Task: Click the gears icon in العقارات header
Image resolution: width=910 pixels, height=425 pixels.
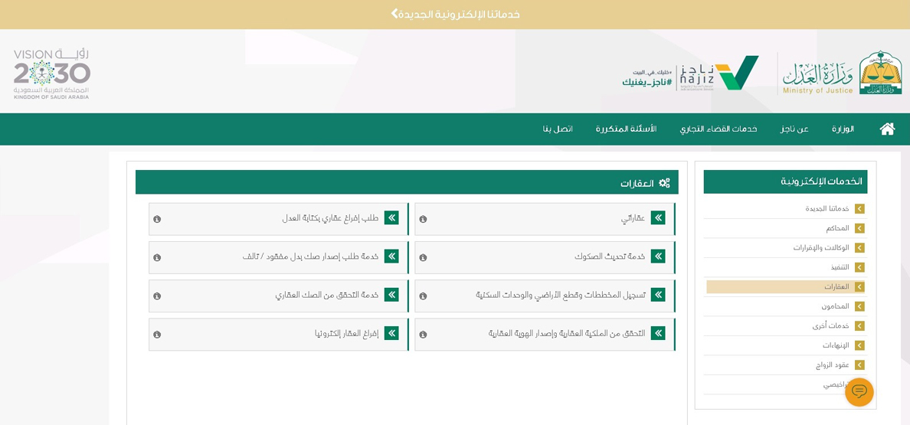Action: click(665, 183)
